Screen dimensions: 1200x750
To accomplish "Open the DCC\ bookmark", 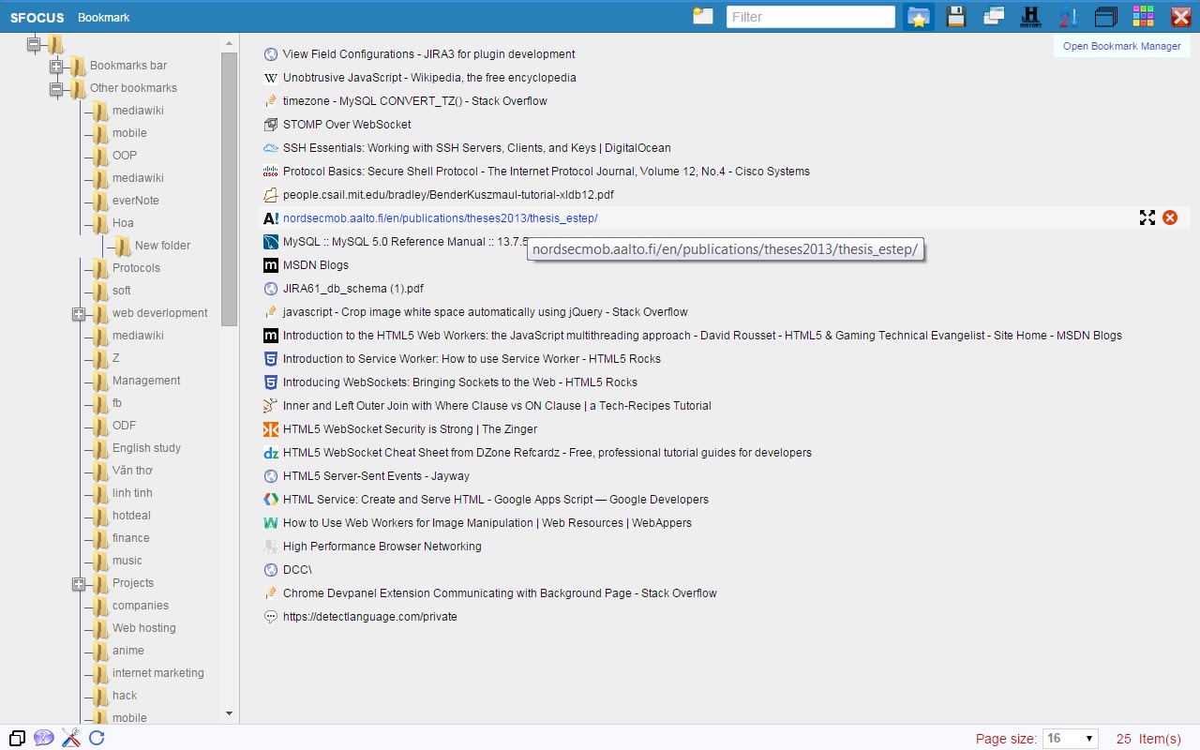I will (297, 570).
